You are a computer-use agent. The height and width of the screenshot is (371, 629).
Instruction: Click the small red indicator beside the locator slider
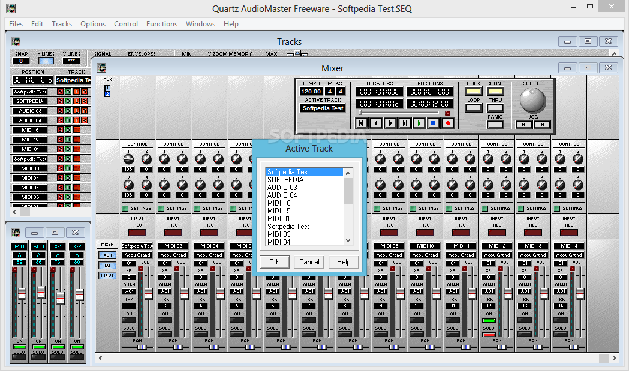tap(448, 113)
